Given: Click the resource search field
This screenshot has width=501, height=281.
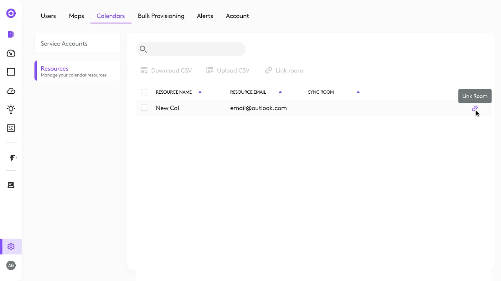Looking at the screenshot, I should [x=194, y=49].
